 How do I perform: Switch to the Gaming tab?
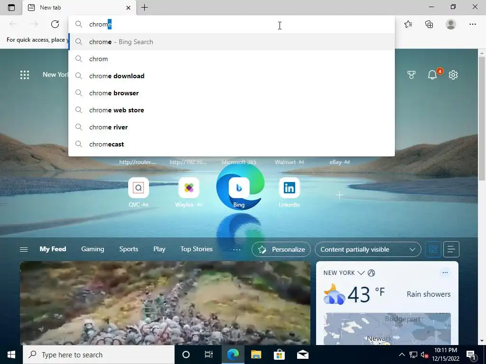click(x=93, y=249)
